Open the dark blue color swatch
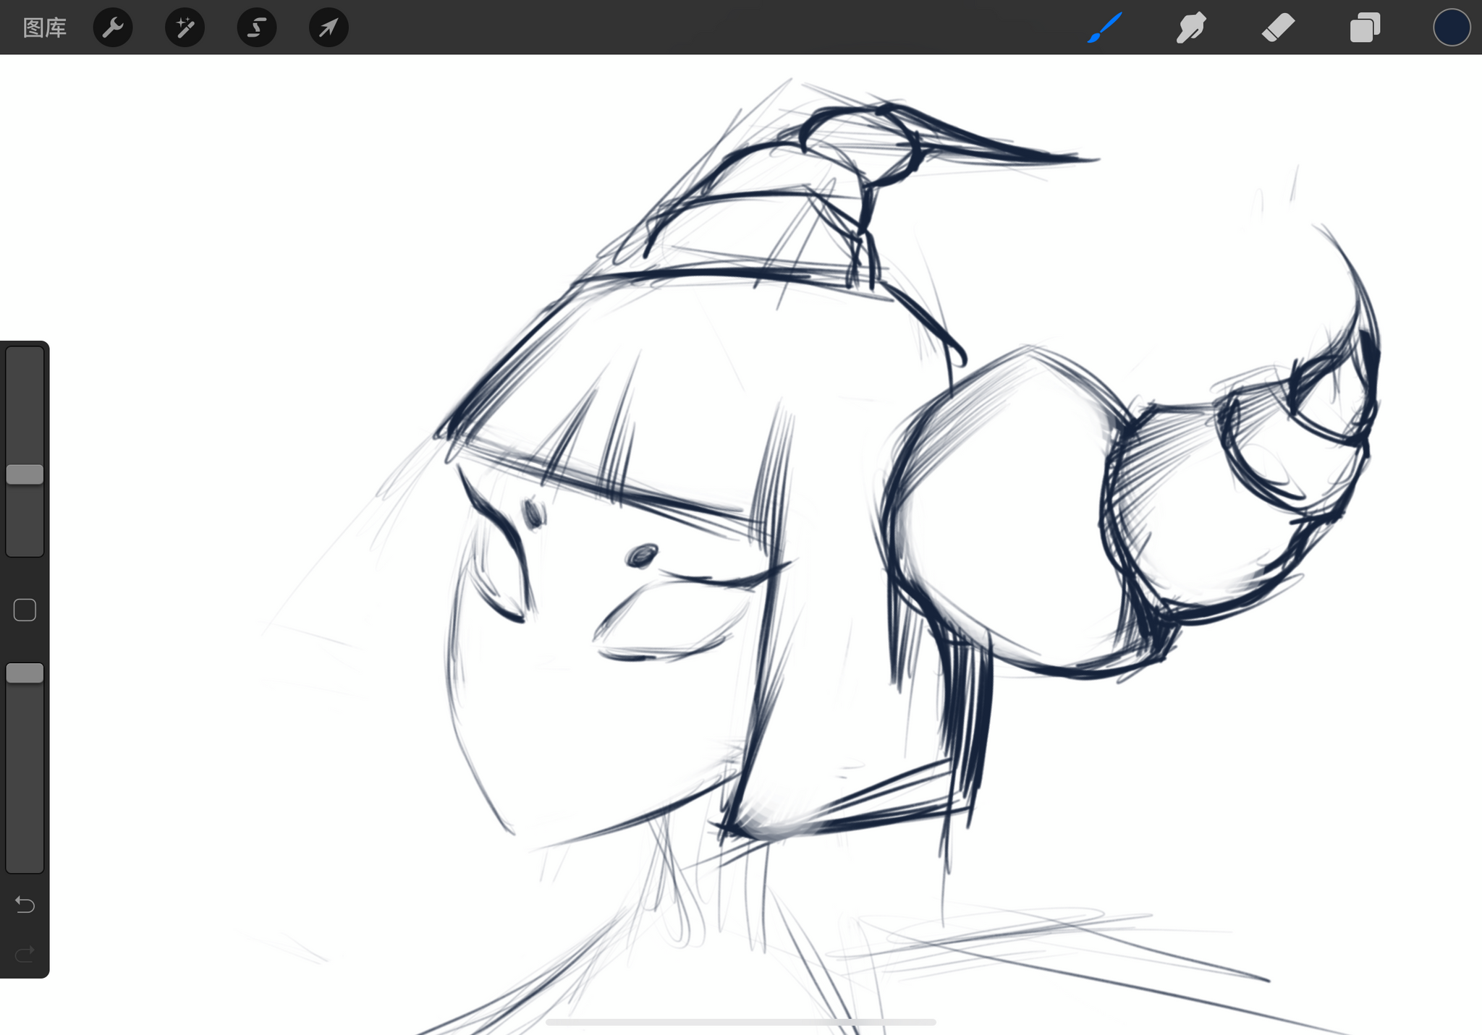 point(1451,27)
